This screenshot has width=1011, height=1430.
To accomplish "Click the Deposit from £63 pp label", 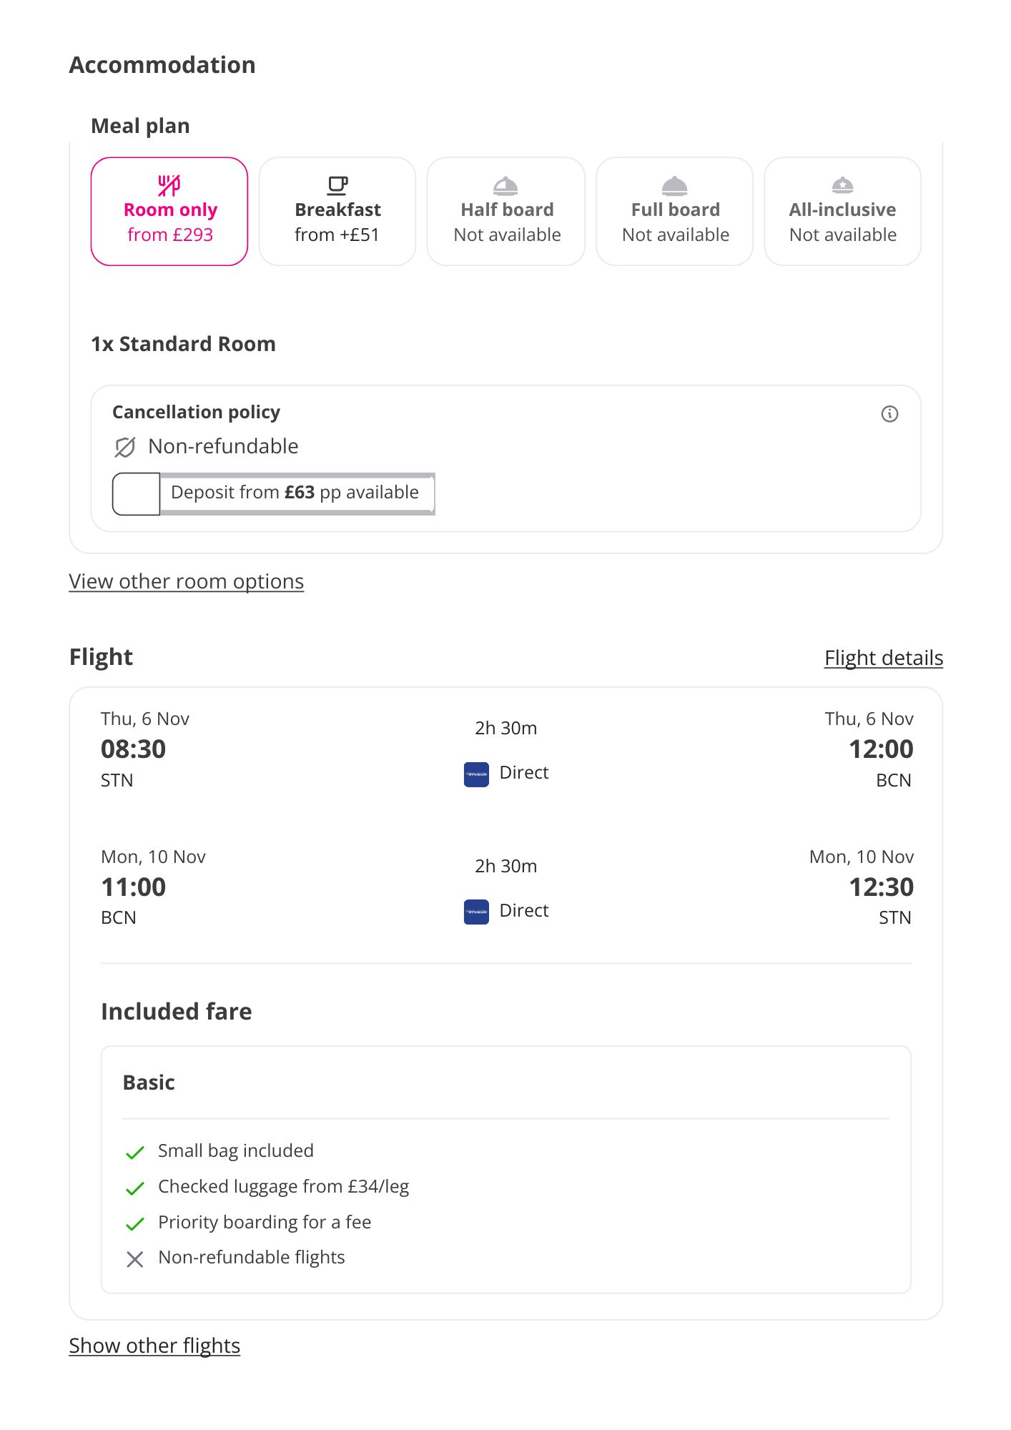I will point(295,493).
